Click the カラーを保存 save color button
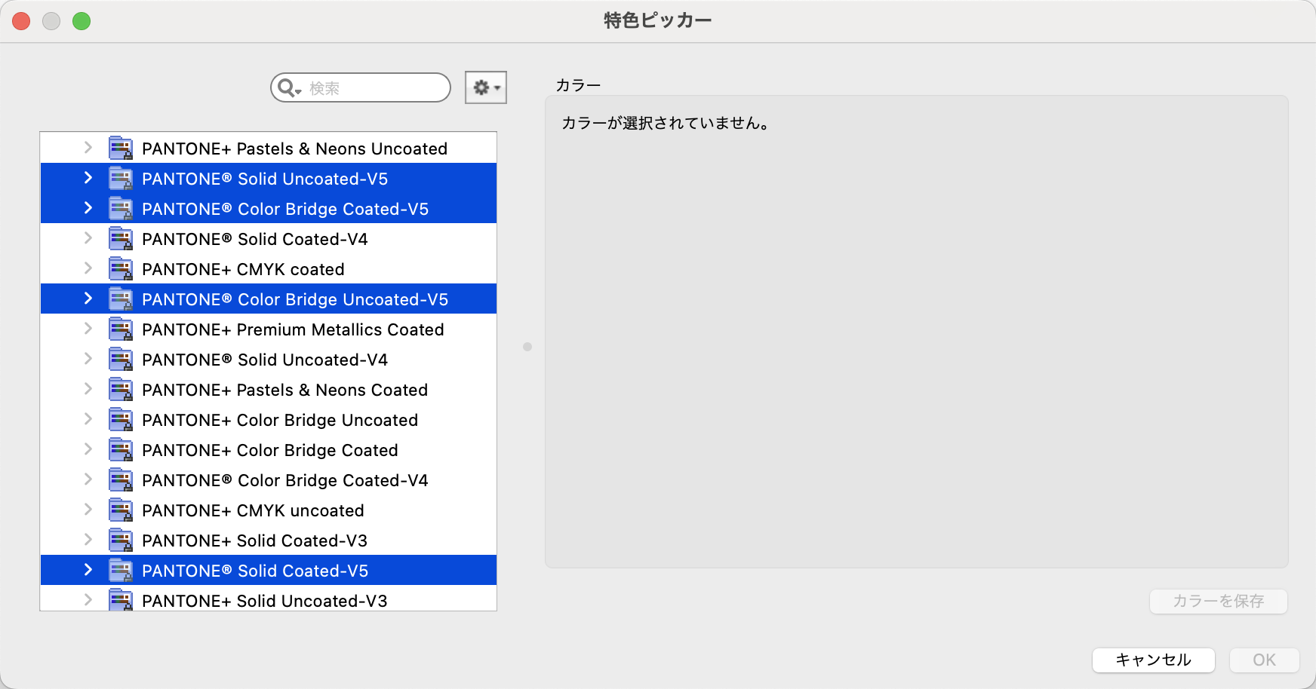The width and height of the screenshot is (1316, 689). pyautogui.click(x=1218, y=601)
